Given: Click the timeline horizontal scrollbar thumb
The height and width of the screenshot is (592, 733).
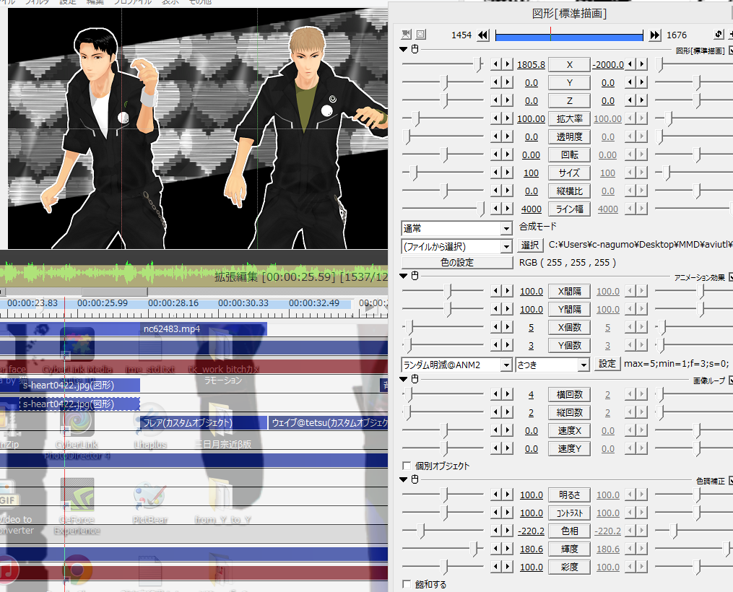Looking at the screenshot, I should coord(115,292).
